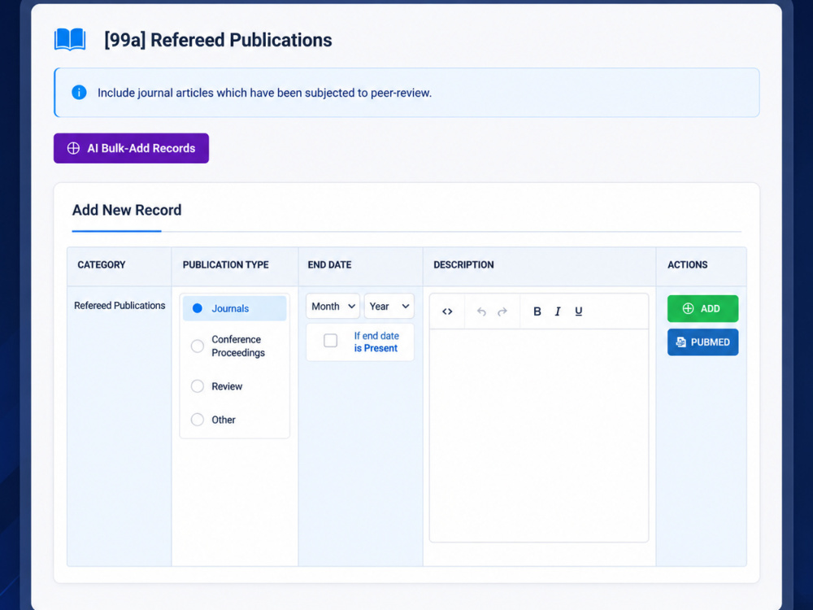
Task: Select the Review publication type
Action: click(217, 386)
